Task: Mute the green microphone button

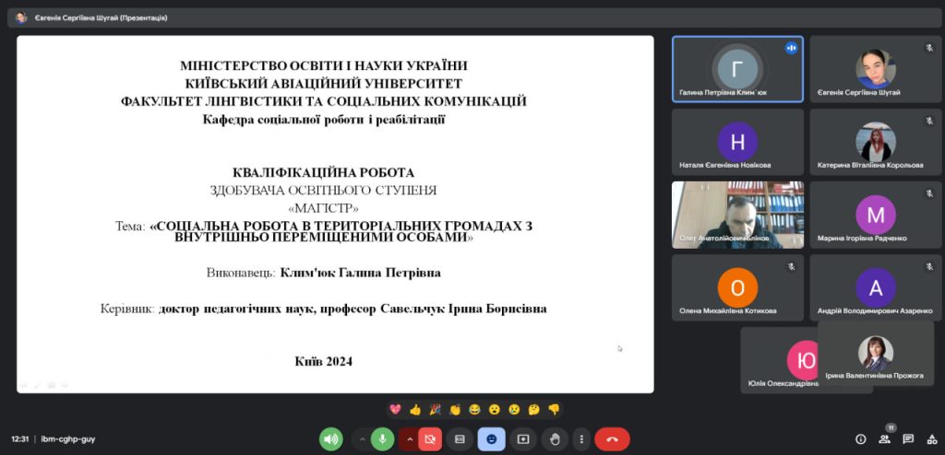Action: coord(383,439)
